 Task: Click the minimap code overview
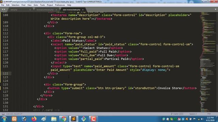[x=208, y=62]
